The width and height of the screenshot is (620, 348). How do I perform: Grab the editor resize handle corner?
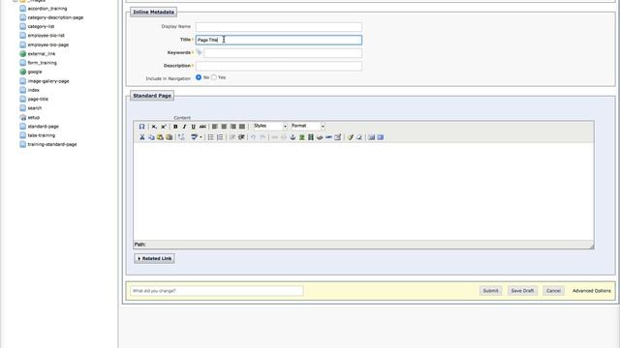pos(592,246)
